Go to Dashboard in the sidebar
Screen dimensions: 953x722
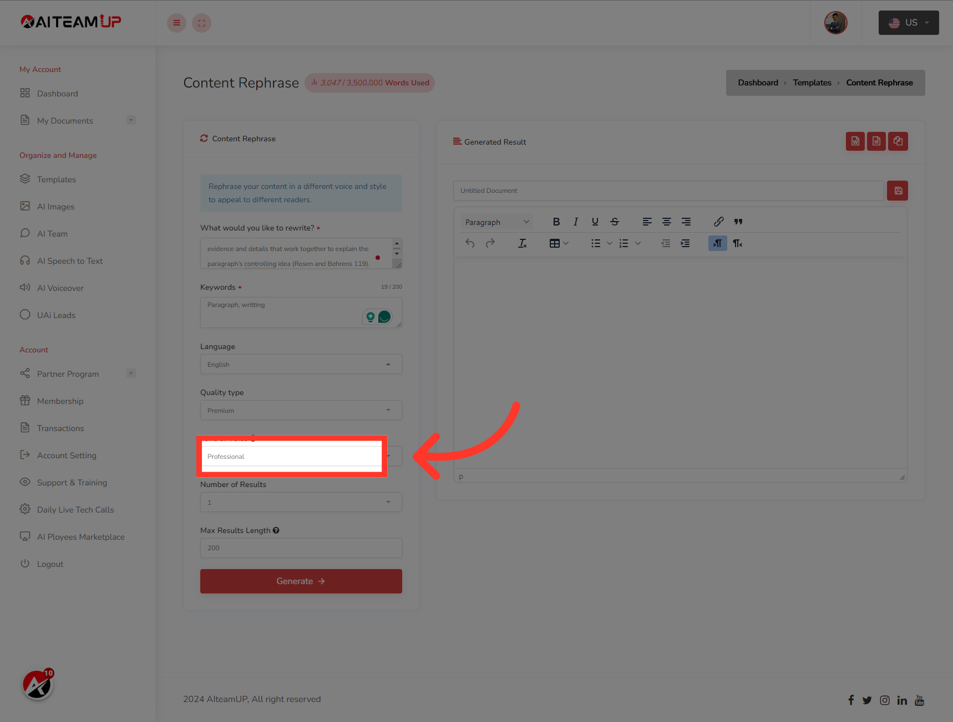(58, 94)
